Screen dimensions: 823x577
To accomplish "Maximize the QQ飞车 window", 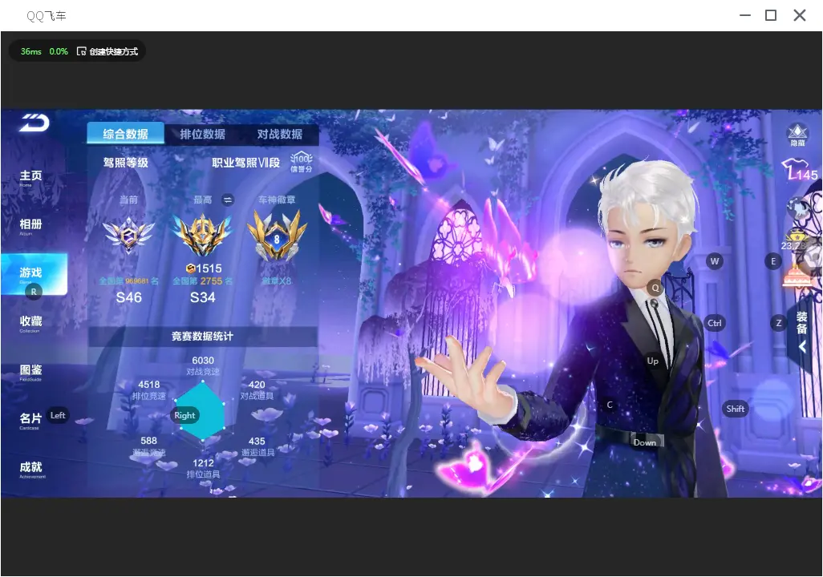I will (771, 15).
